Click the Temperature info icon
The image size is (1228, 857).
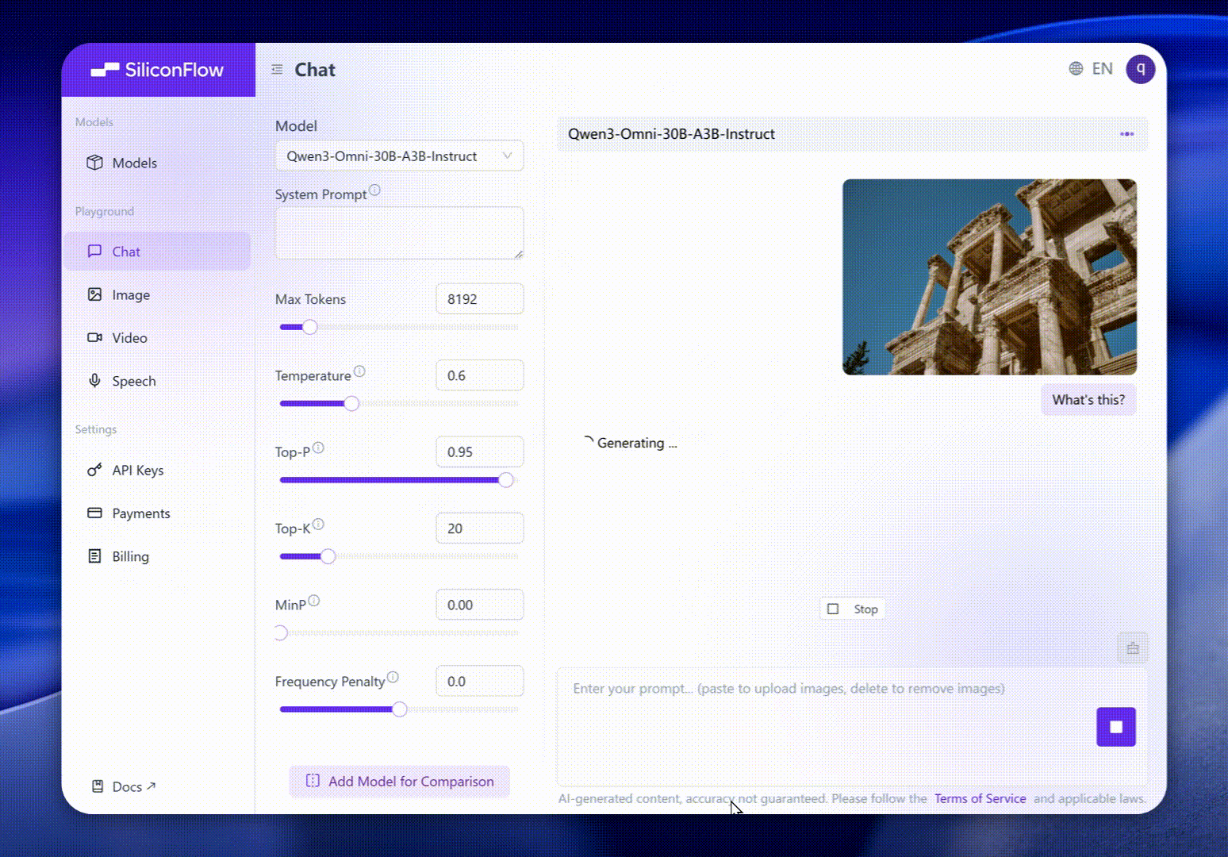[x=359, y=371]
